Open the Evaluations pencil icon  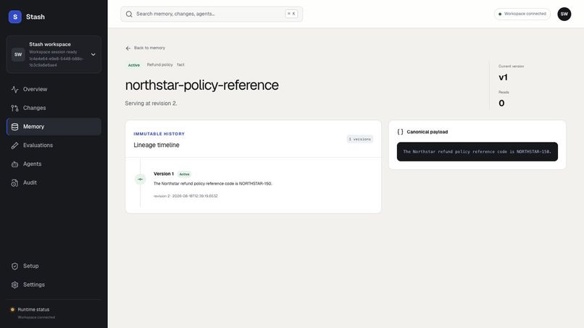14,146
